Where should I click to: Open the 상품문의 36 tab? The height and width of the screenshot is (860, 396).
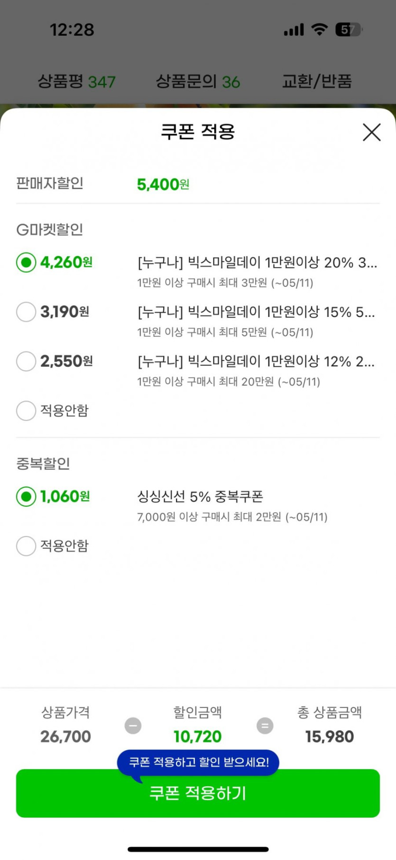click(198, 81)
